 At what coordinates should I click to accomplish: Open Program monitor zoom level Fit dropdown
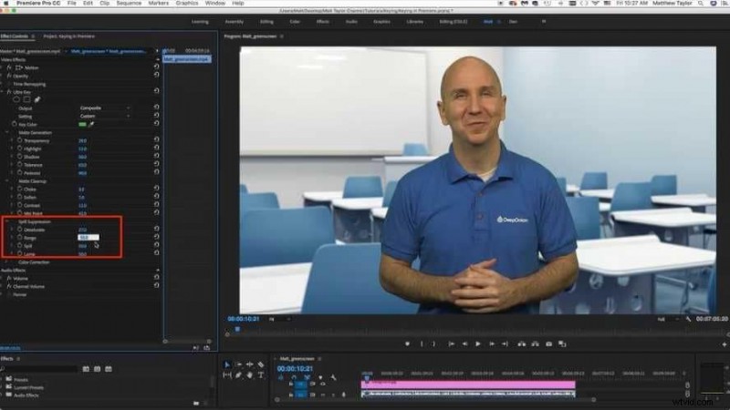[279, 320]
